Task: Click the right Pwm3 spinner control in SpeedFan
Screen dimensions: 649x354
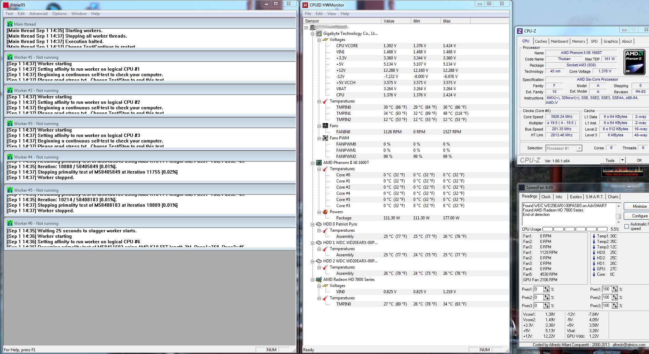Action: coord(615,305)
